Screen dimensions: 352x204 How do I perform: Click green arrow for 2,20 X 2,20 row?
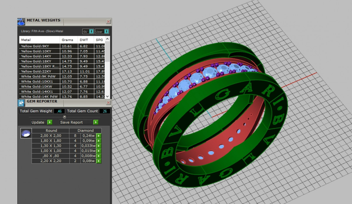99,161
